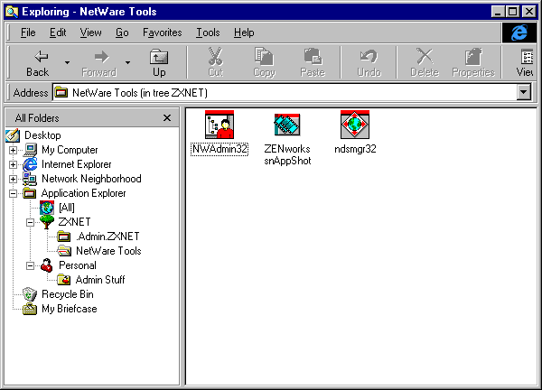The width and height of the screenshot is (542, 390).
Task: Select the Internet Explorer tree icon
Action: pos(30,164)
